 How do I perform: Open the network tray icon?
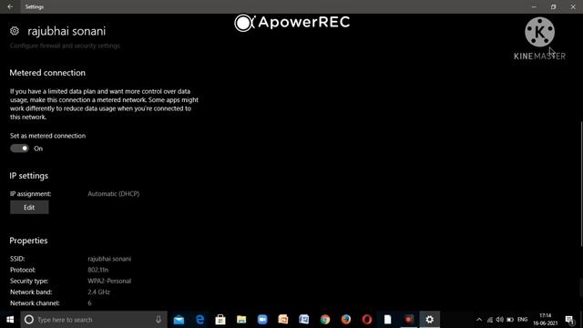click(x=490, y=320)
